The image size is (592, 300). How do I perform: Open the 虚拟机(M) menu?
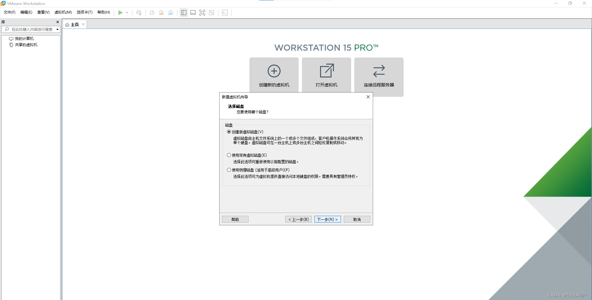(63, 12)
